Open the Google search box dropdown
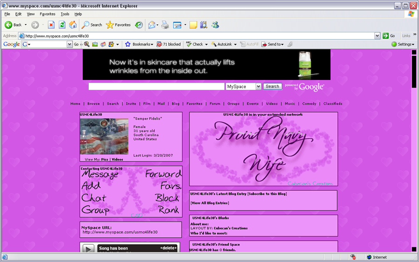The width and height of the screenshot is (419, 262). (69, 44)
